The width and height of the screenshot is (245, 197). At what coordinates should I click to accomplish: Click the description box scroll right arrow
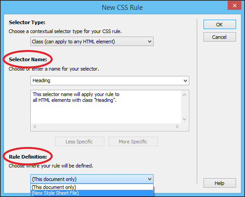(177, 126)
